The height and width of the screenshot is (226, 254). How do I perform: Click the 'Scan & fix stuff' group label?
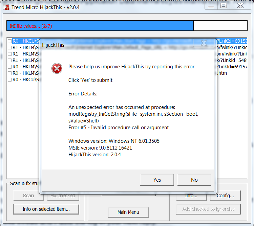25,183
